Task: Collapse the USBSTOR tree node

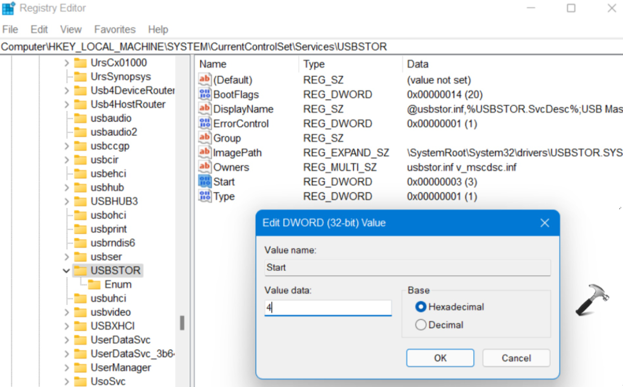Action: point(67,271)
